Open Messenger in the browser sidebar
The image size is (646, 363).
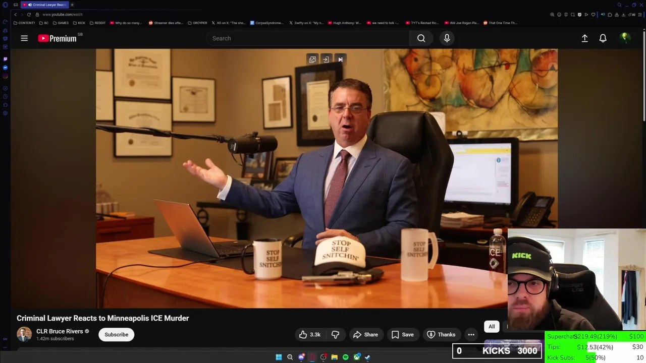[x=5, y=68]
